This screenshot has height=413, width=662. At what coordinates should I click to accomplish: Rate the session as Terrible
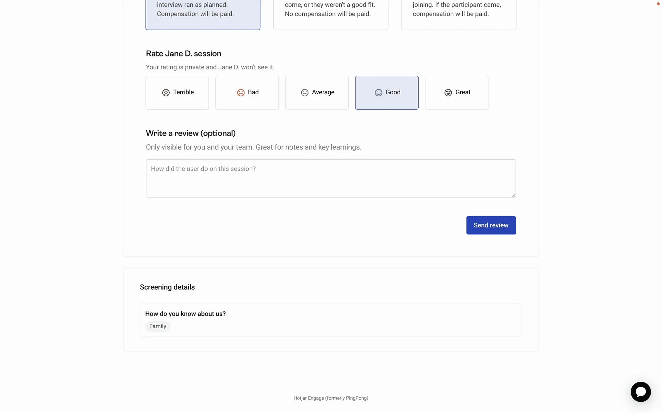[177, 93]
